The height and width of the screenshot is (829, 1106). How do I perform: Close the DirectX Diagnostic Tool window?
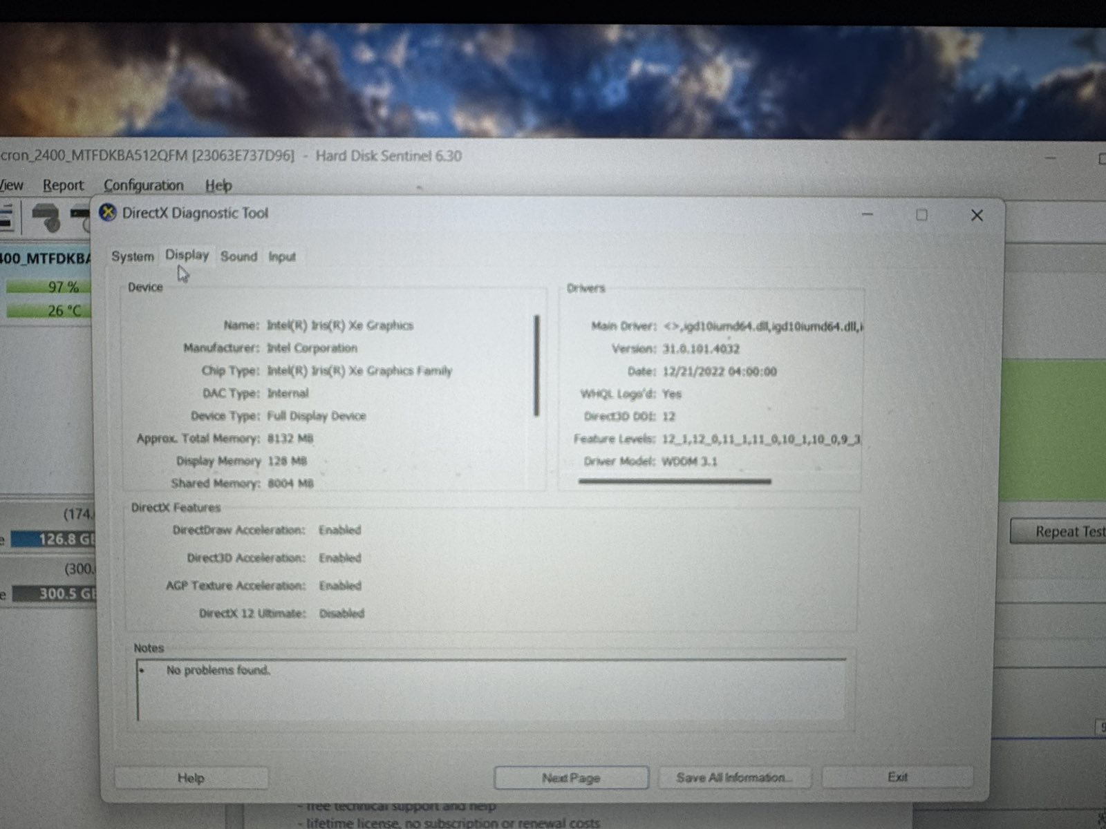click(x=976, y=216)
